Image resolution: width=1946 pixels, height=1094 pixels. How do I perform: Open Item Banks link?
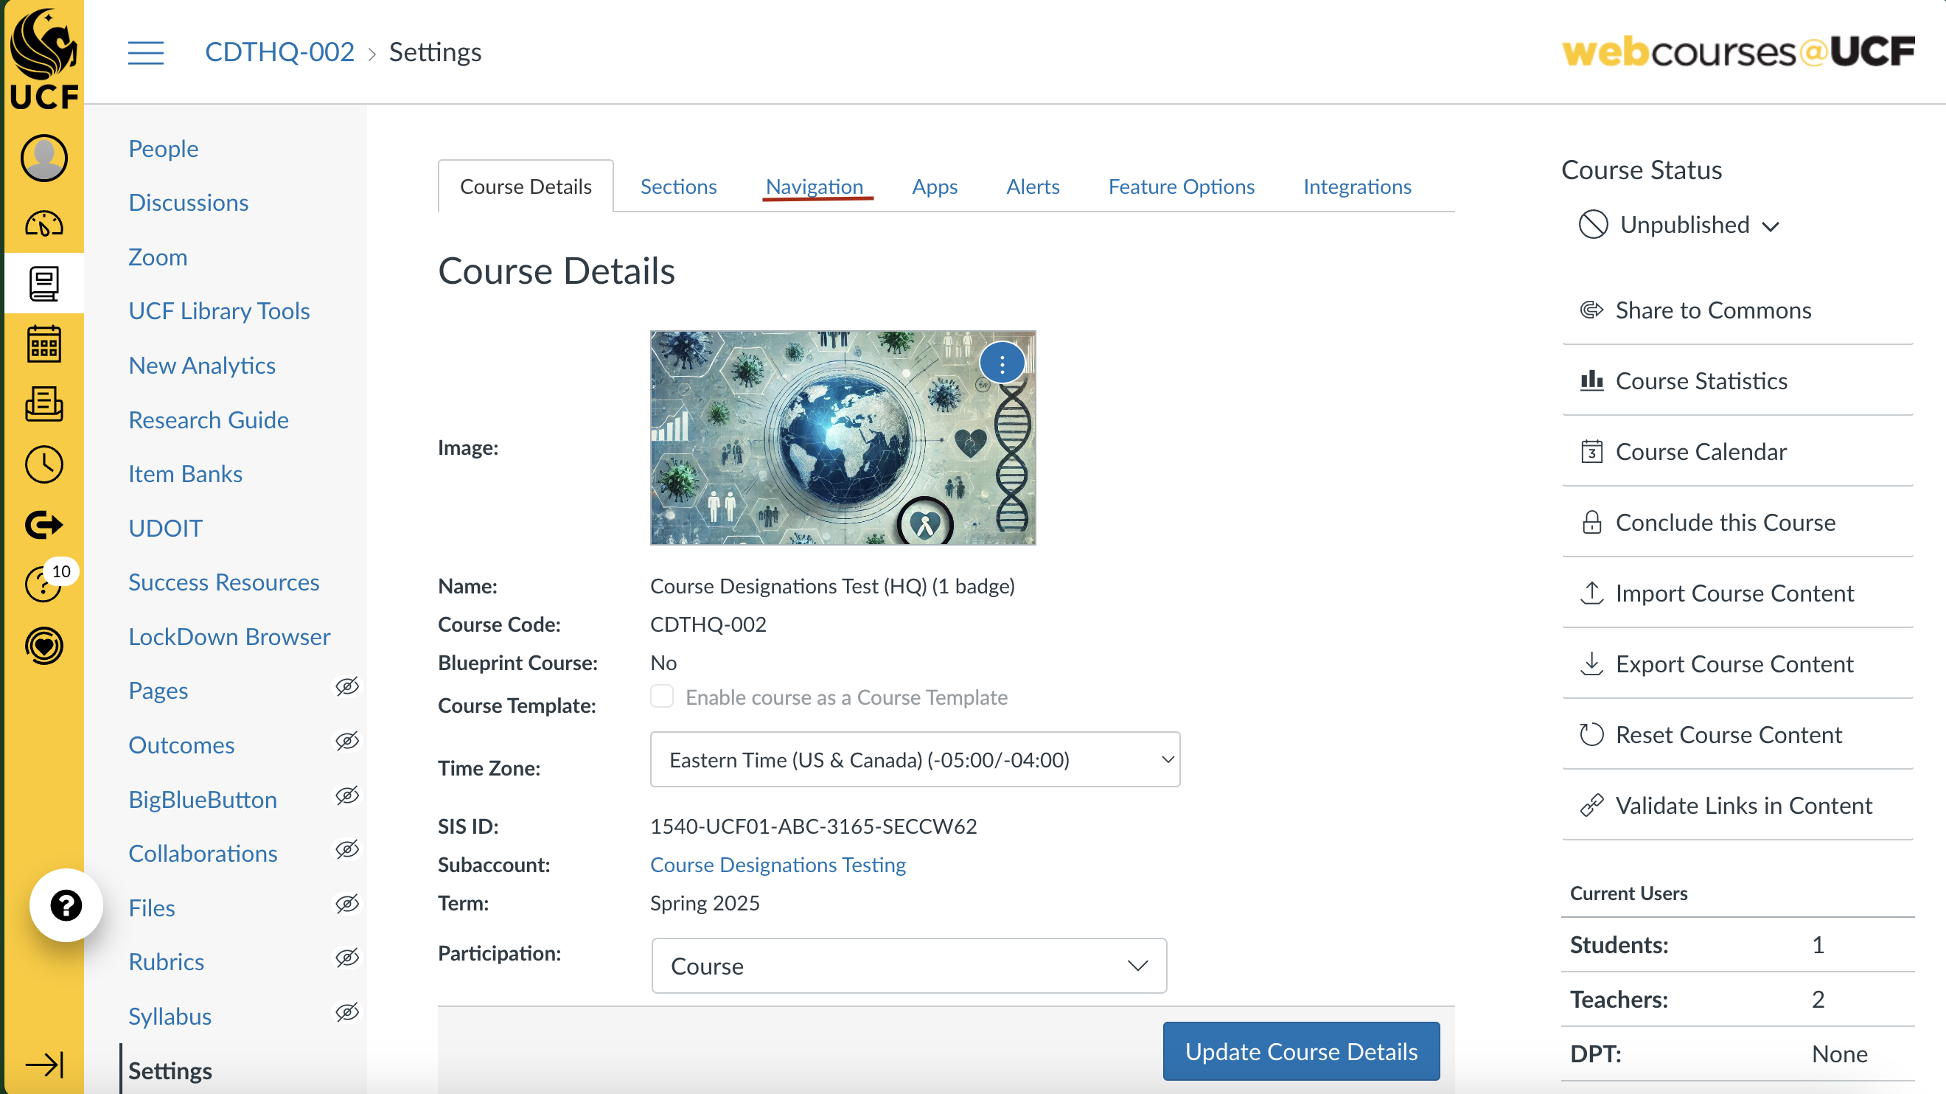pyautogui.click(x=185, y=474)
